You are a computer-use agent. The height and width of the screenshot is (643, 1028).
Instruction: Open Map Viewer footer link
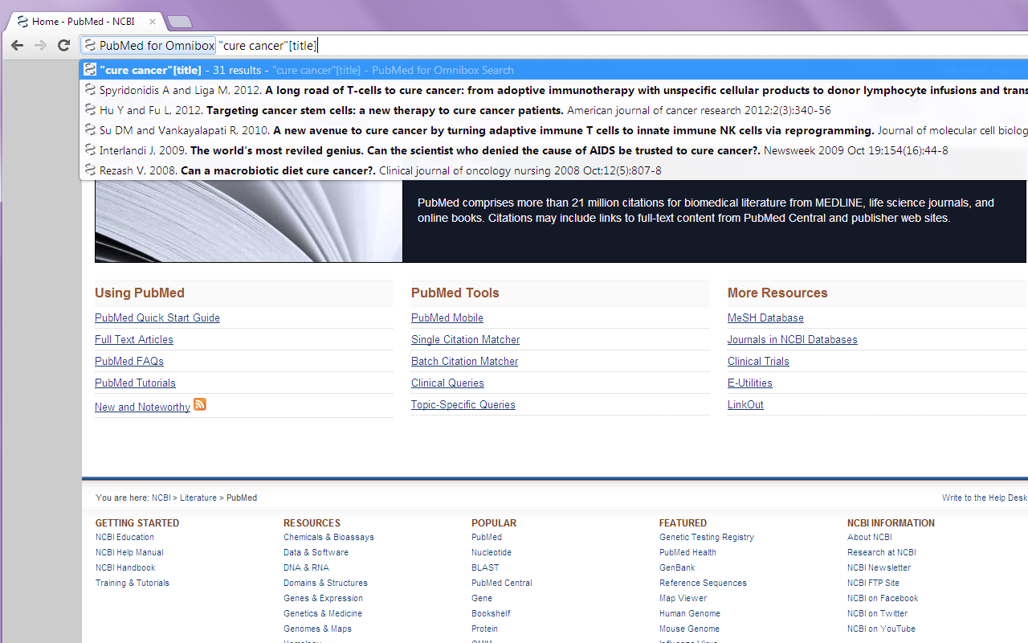click(x=683, y=598)
